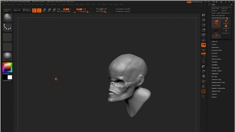235x132 pixels.
Task: Open the empty Alpha slot
Action: [7, 37]
